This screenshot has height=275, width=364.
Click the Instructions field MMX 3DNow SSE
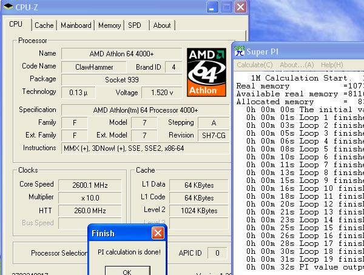pos(146,148)
